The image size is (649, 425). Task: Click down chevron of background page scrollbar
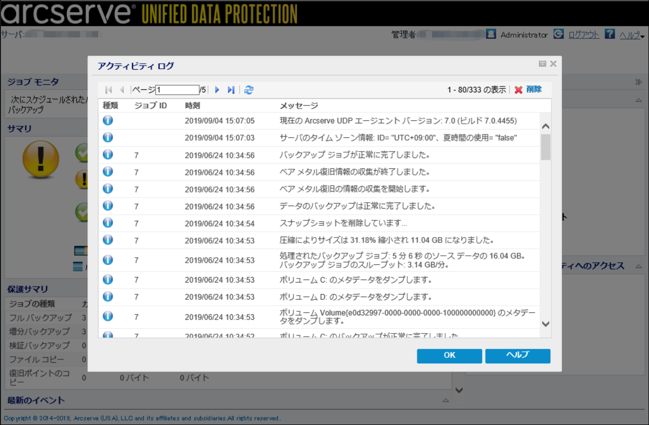[459, 390]
